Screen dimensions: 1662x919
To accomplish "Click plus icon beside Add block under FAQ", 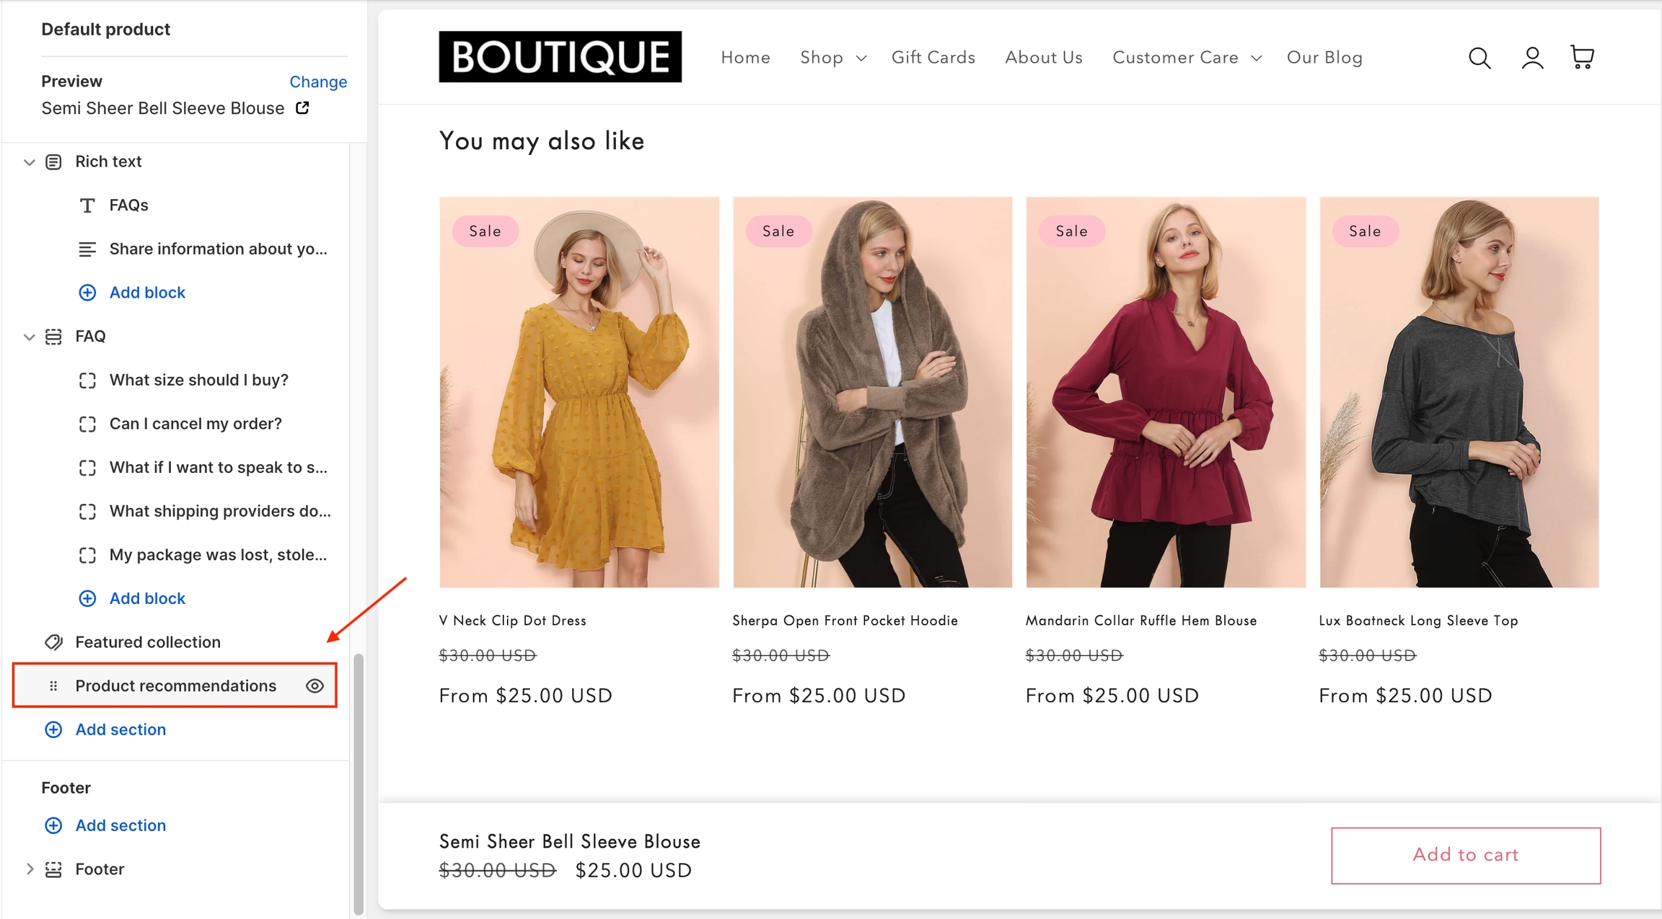I will click(x=87, y=598).
